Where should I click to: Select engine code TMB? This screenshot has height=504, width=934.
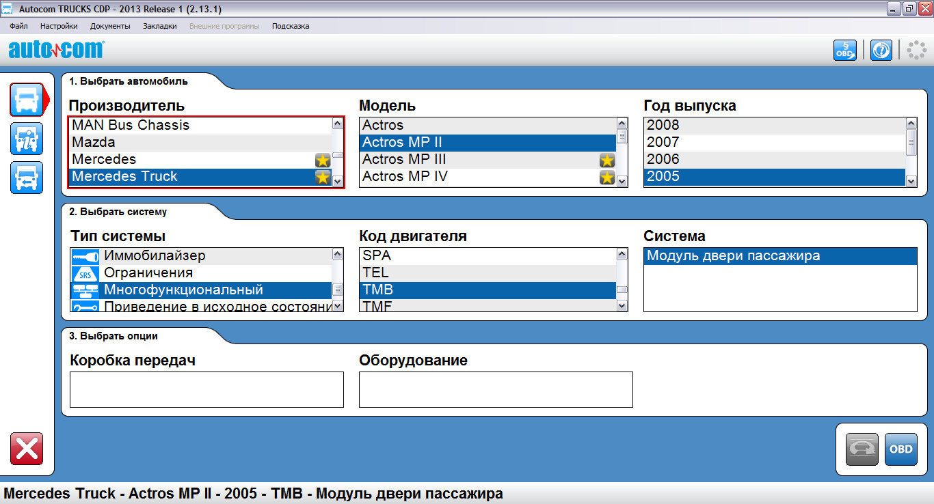488,290
